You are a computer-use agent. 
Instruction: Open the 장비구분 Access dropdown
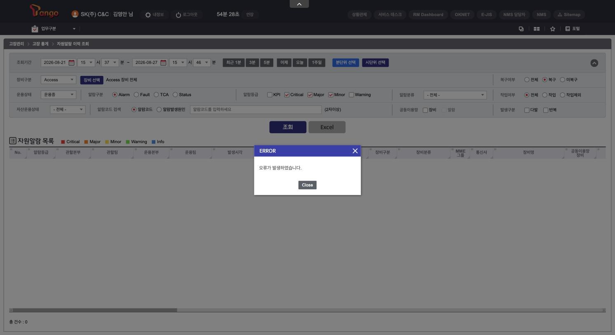pos(58,80)
